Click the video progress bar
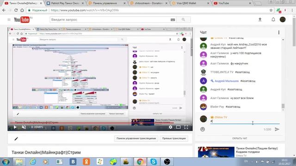 [x=100, y=123]
